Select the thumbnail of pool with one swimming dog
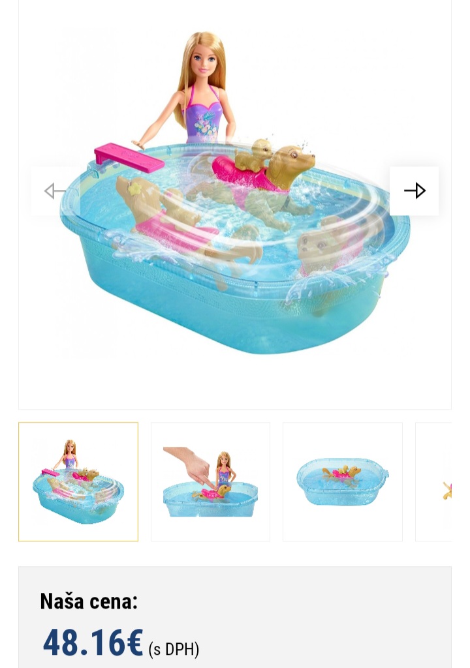This screenshot has height=668, width=470. click(343, 482)
